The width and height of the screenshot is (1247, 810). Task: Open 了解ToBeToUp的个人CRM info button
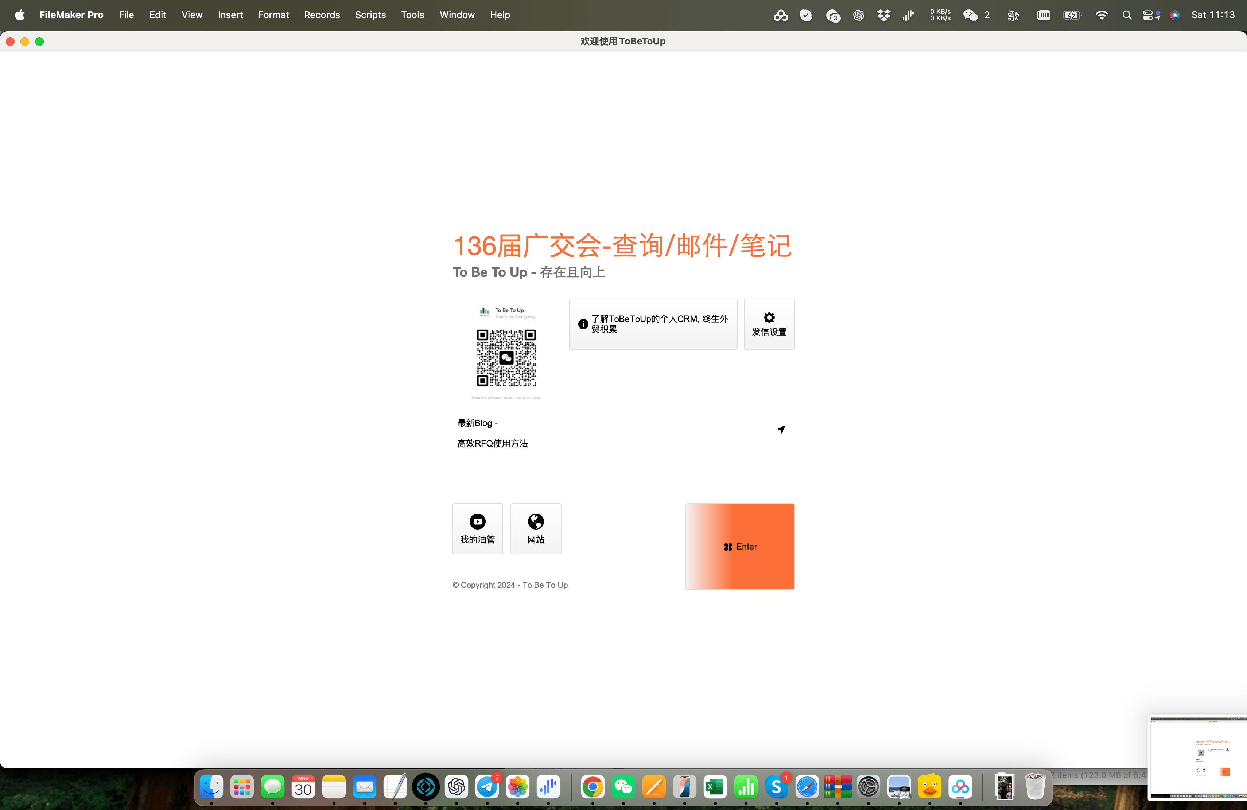point(653,324)
